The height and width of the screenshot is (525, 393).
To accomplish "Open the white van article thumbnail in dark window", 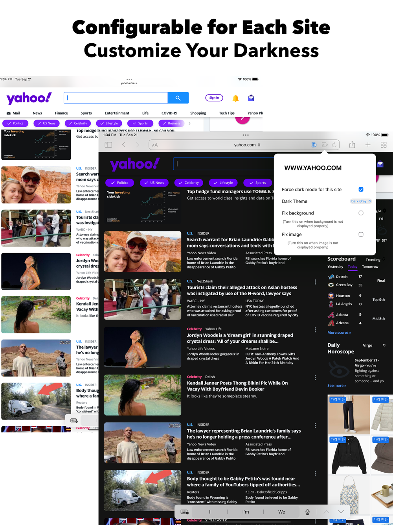I will (x=143, y=490).
